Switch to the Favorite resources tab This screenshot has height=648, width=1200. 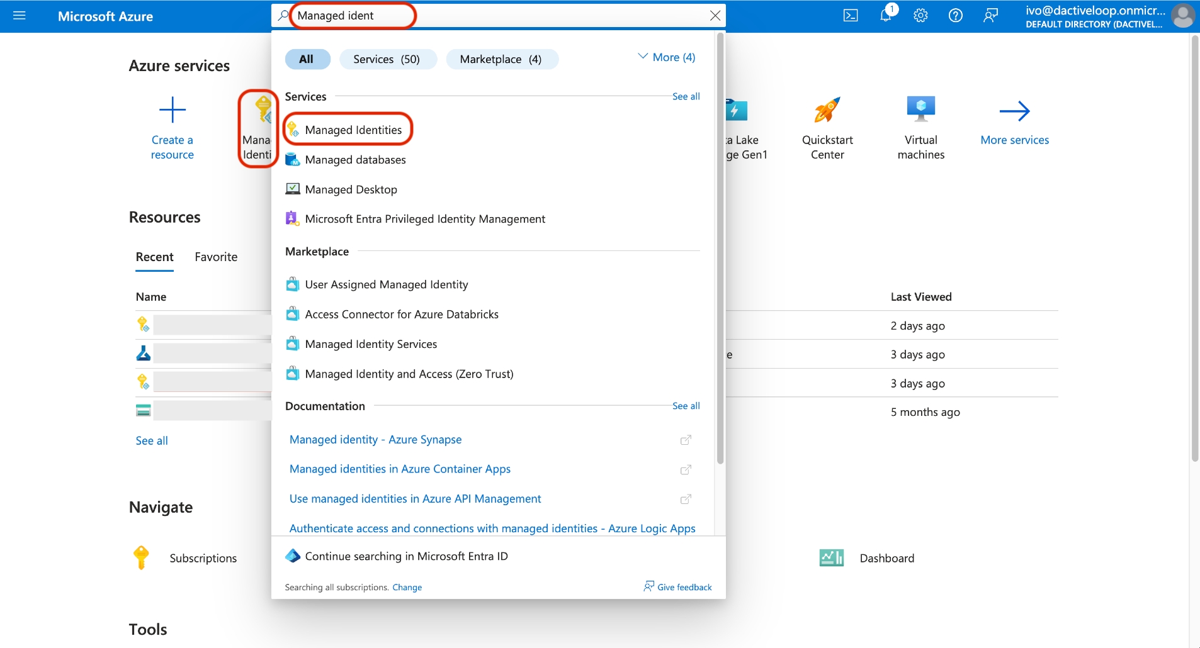point(216,257)
